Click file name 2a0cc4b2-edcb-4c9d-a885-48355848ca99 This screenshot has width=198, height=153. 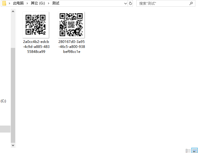click(36, 47)
